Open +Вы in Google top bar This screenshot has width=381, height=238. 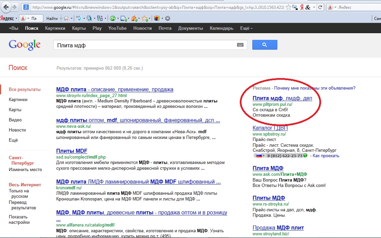pos(13,28)
